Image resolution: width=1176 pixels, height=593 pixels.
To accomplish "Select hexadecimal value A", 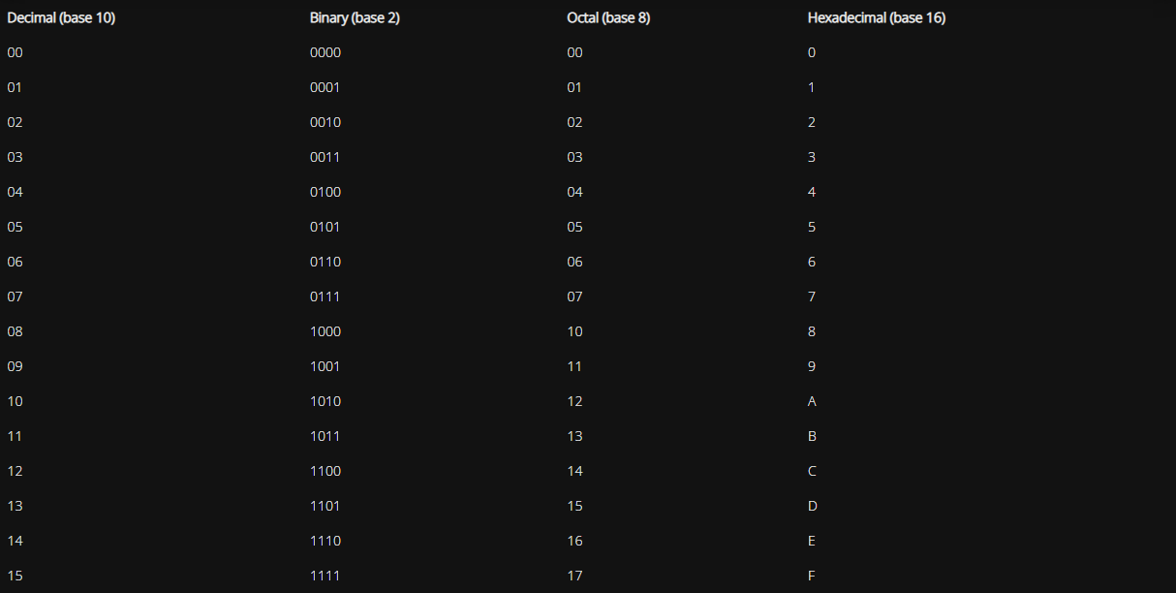I will click(x=812, y=401).
